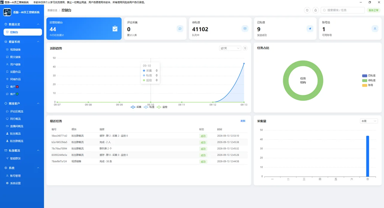Select 控制台 in the sidebar
Screen dimensions: 384x208
pyautogui.click(x=23, y=32)
